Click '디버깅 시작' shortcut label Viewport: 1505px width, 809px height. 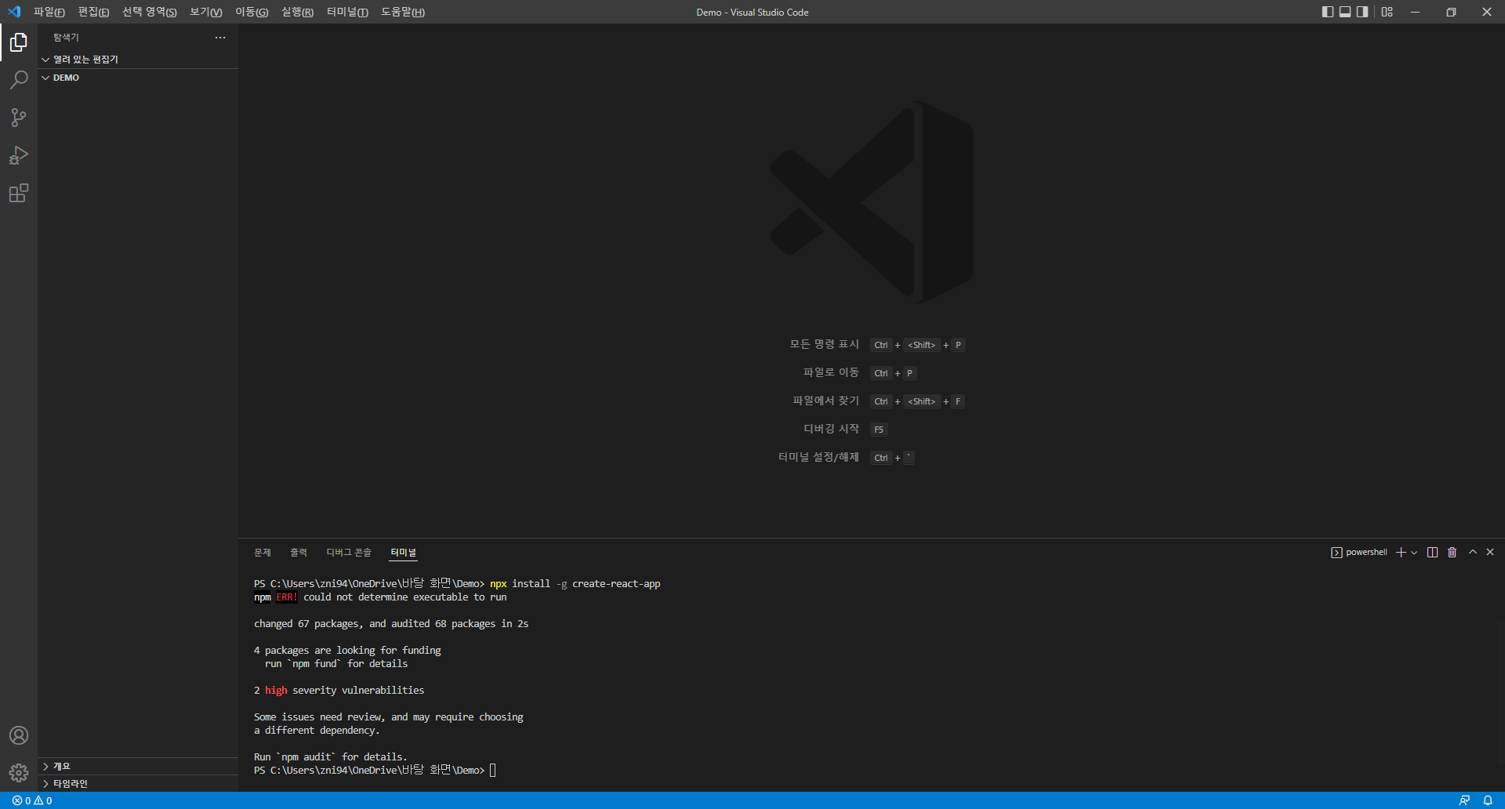click(831, 429)
